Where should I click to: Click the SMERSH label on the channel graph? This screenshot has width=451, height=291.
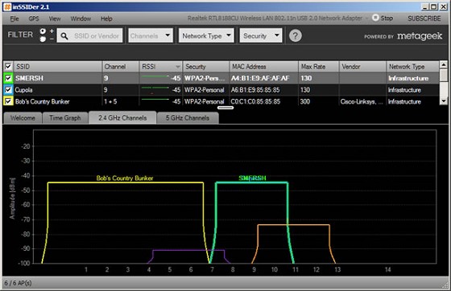point(252,178)
